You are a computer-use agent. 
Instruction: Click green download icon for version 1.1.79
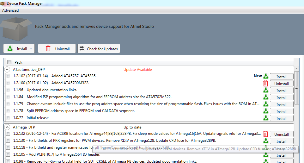pyautogui.click(x=266, y=104)
